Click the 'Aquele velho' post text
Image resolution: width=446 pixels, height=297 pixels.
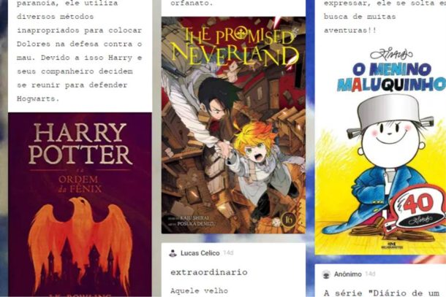[x=199, y=290]
